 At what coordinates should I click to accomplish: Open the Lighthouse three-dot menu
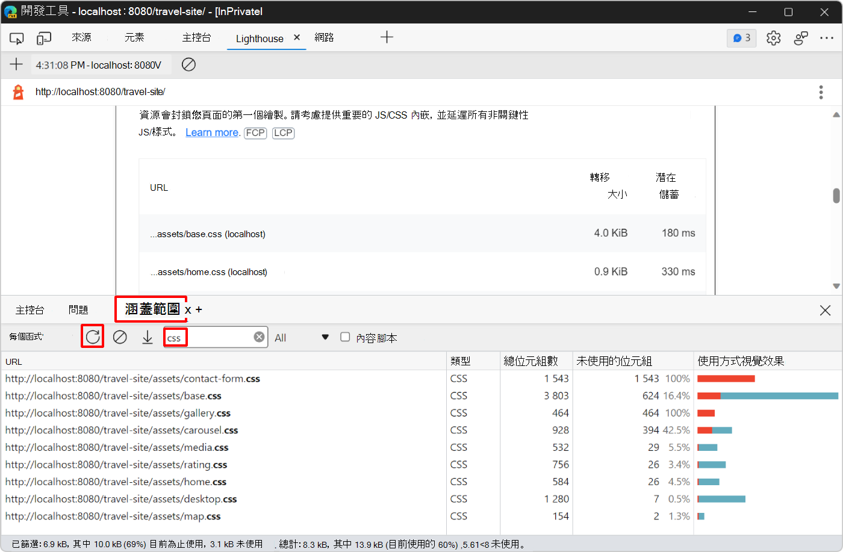click(x=821, y=91)
